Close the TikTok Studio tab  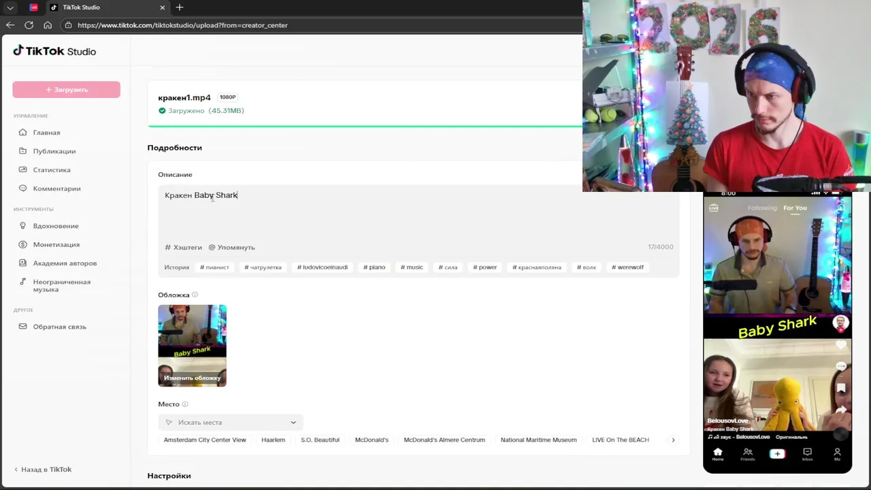tap(163, 7)
